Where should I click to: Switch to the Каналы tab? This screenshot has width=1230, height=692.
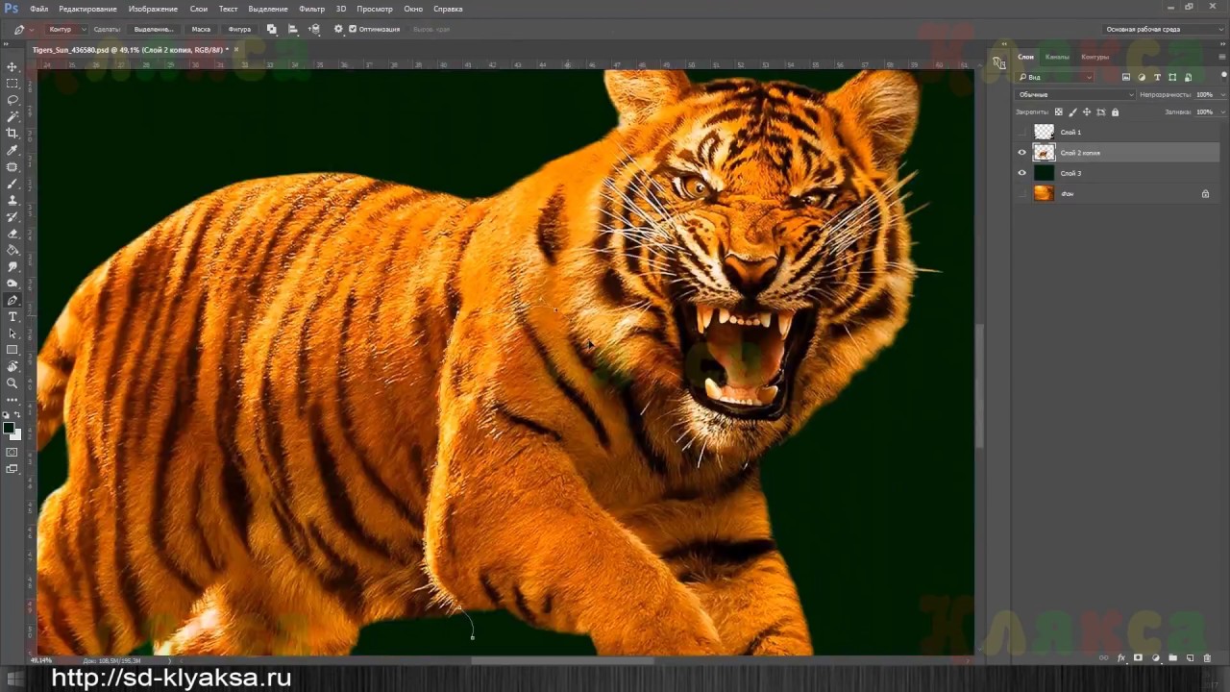(1057, 57)
